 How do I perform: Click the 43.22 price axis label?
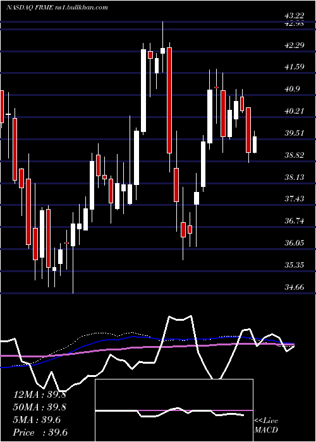(294, 16)
